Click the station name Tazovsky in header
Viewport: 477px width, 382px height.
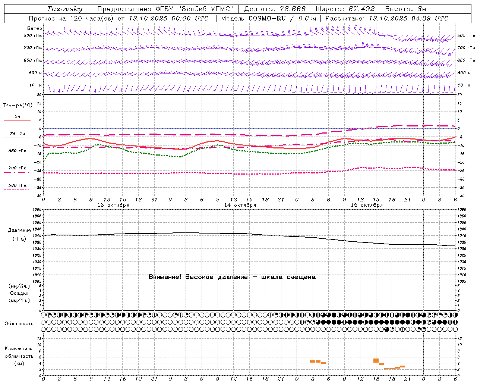pyautogui.click(x=65, y=9)
